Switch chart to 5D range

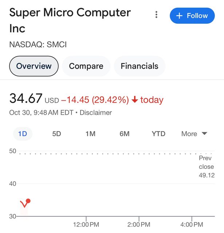coord(56,134)
